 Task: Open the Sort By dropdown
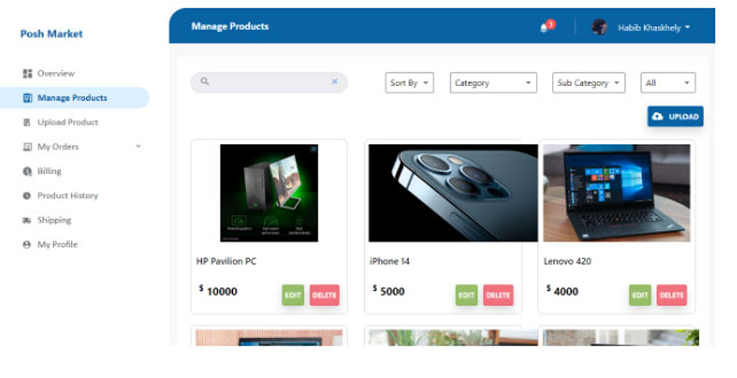pos(409,83)
